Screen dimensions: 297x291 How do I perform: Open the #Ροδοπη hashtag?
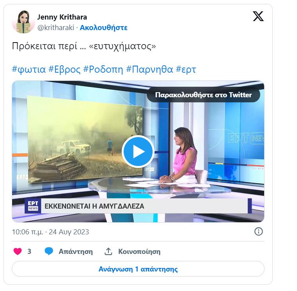tap(103, 69)
